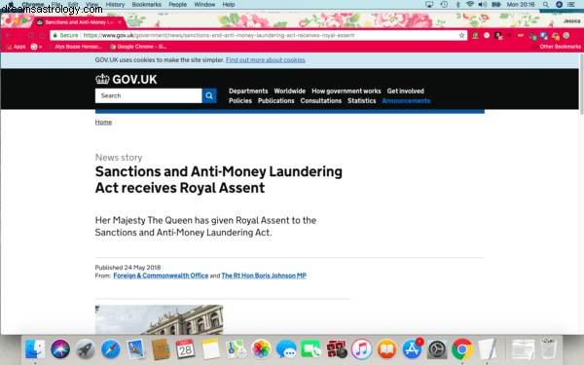Open the Worldwide navigation link
This screenshot has height=365, width=584.
[x=290, y=91]
